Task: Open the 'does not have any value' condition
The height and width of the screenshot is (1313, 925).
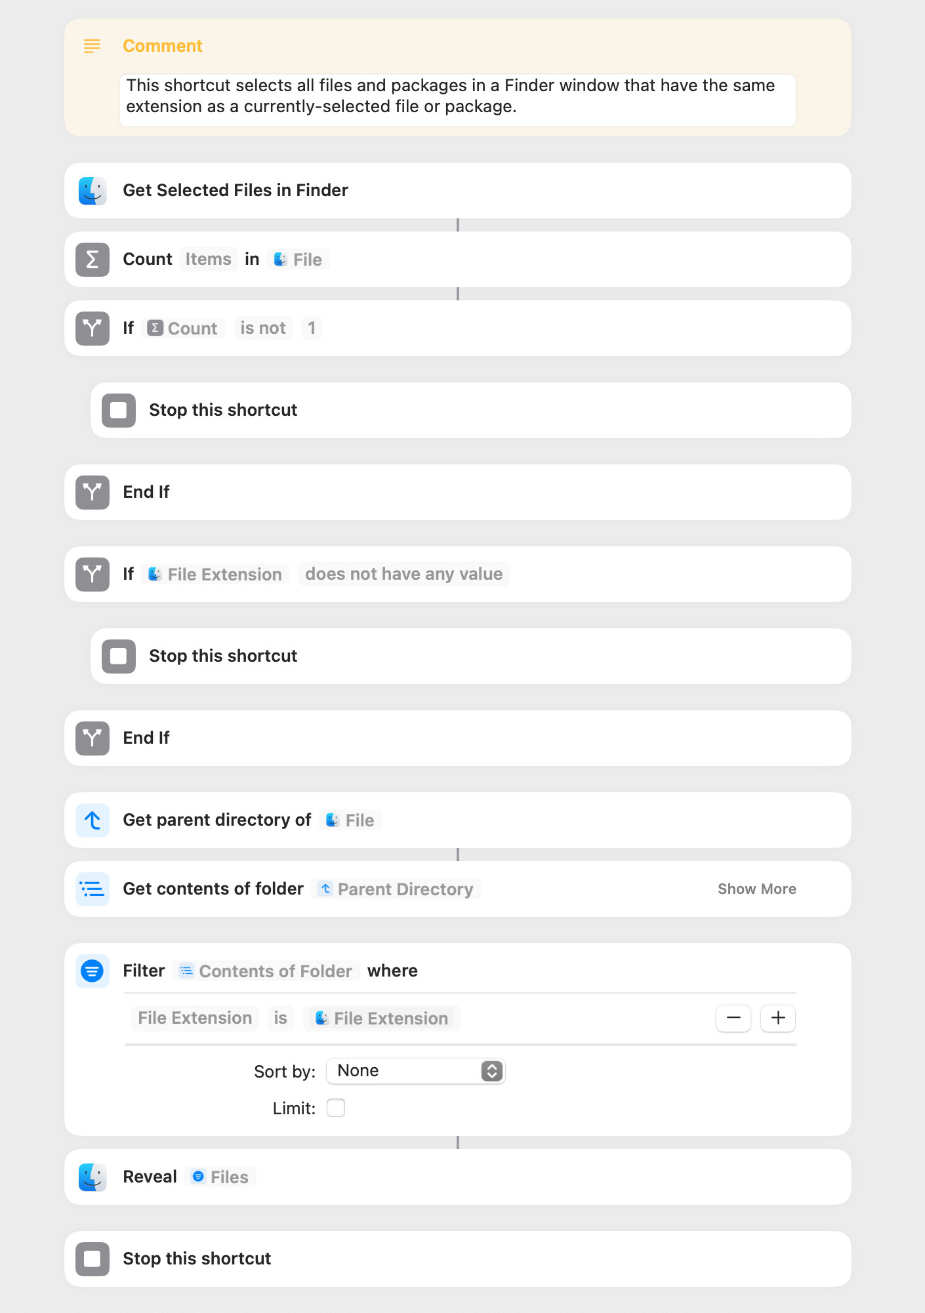Action: pyautogui.click(x=404, y=574)
